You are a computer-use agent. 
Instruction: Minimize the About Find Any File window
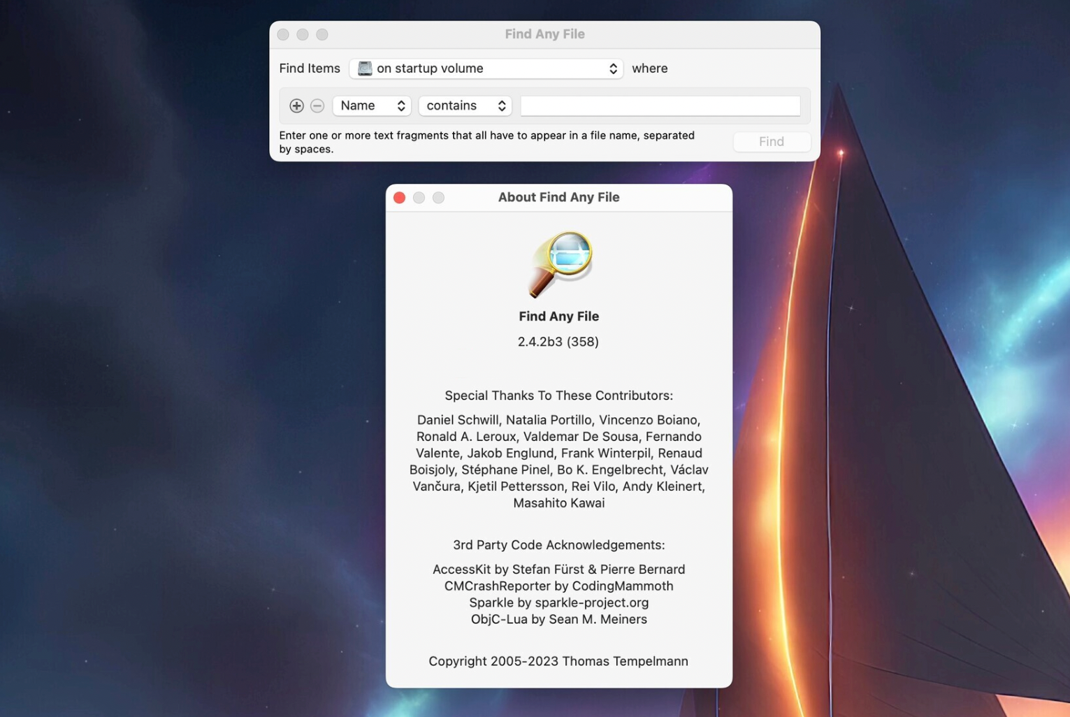419,198
